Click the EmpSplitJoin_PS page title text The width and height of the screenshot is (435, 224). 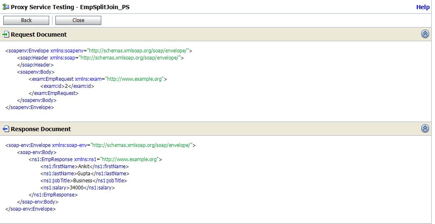tap(105, 7)
